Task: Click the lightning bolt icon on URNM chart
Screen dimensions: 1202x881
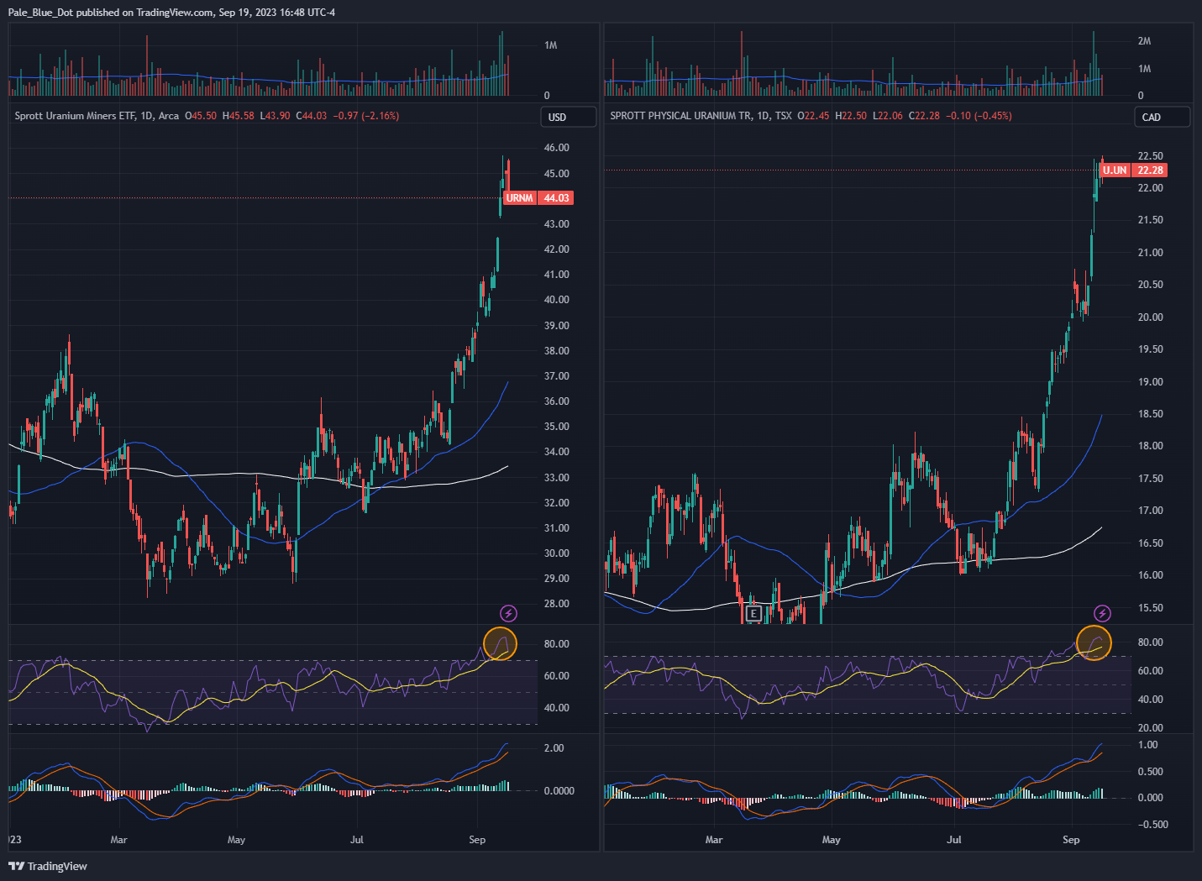Action: [x=508, y=613]
